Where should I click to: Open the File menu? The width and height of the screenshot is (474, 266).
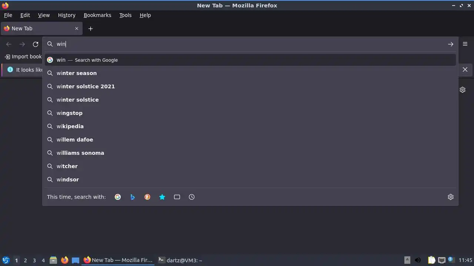(8, 15)
